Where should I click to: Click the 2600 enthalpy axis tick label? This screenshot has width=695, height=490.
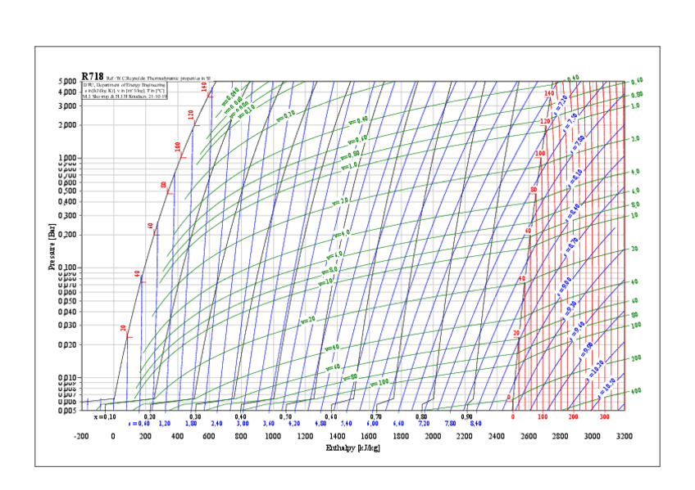[x=529, y=437]
